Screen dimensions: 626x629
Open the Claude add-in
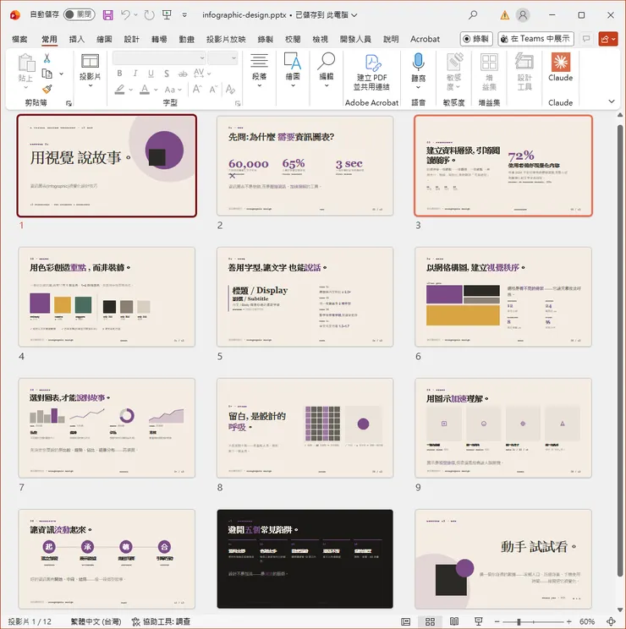560,68
